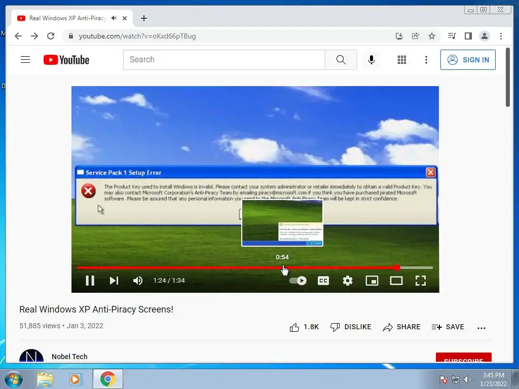Open a new browser tab

tap(143, 18)
